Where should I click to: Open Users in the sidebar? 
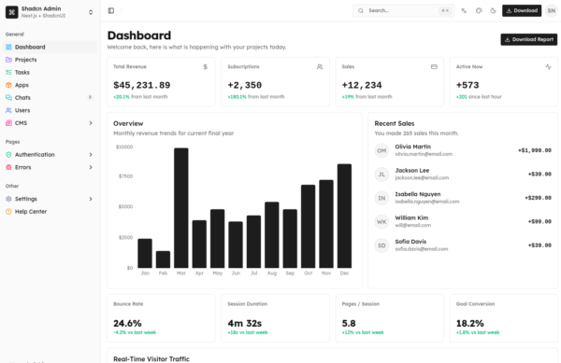(x=50, y=110)
